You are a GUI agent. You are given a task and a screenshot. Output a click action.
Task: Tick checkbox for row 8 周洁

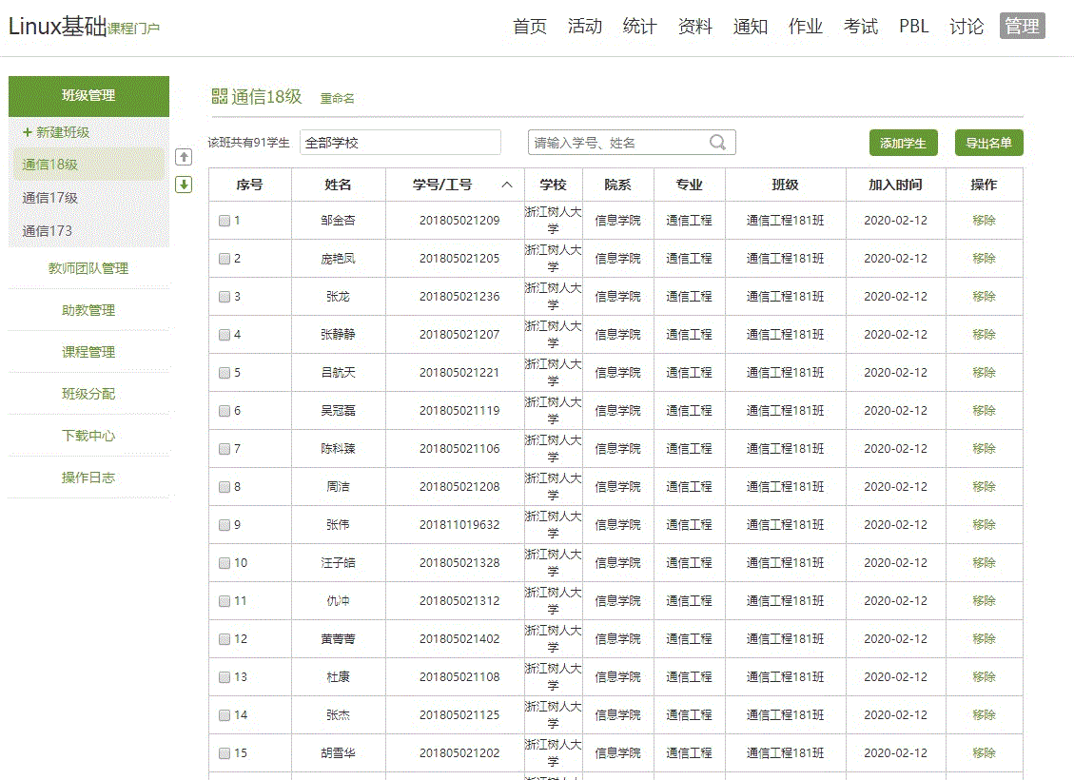(x=225, y=487)
